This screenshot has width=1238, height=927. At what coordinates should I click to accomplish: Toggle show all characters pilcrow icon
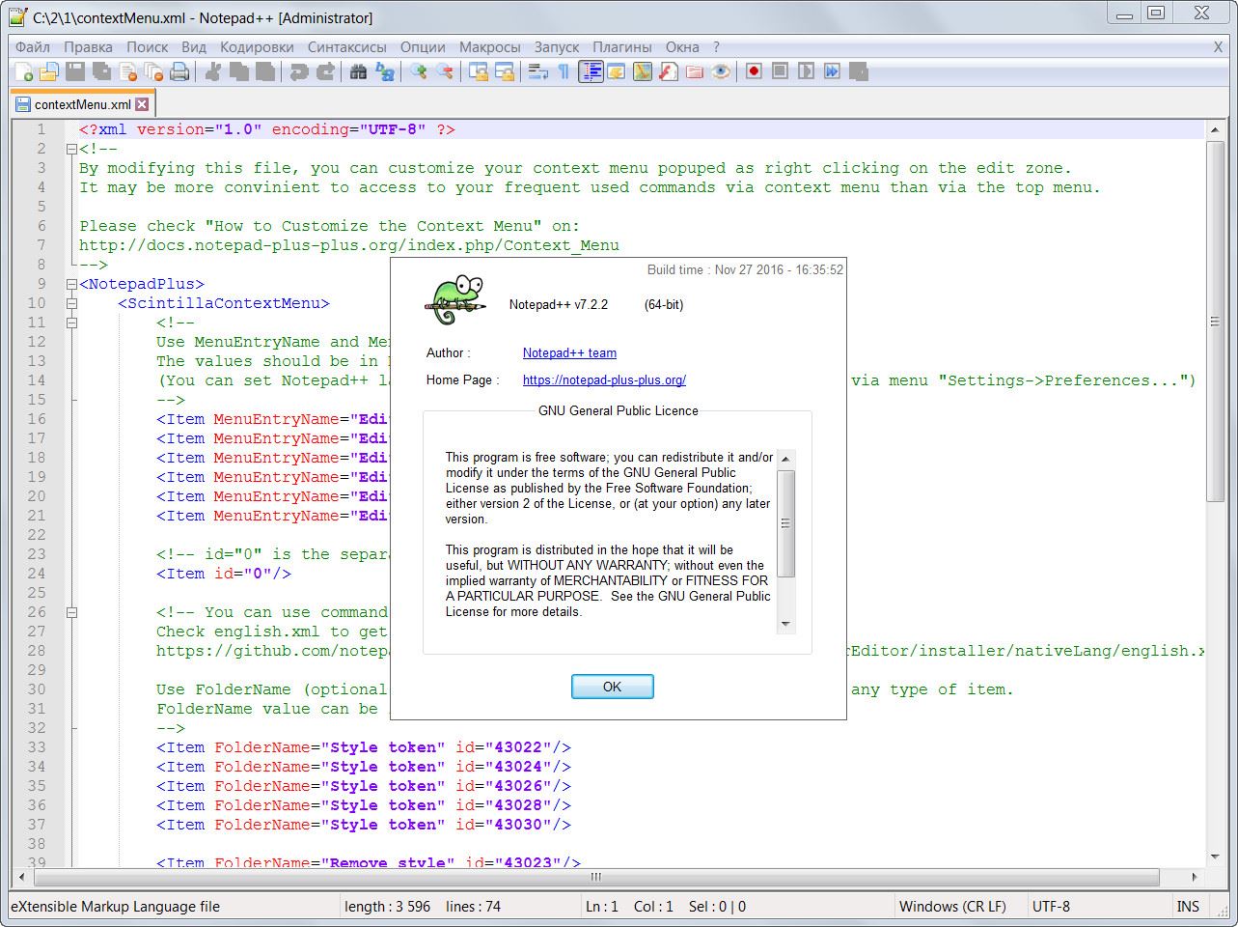tap(564, 71)
